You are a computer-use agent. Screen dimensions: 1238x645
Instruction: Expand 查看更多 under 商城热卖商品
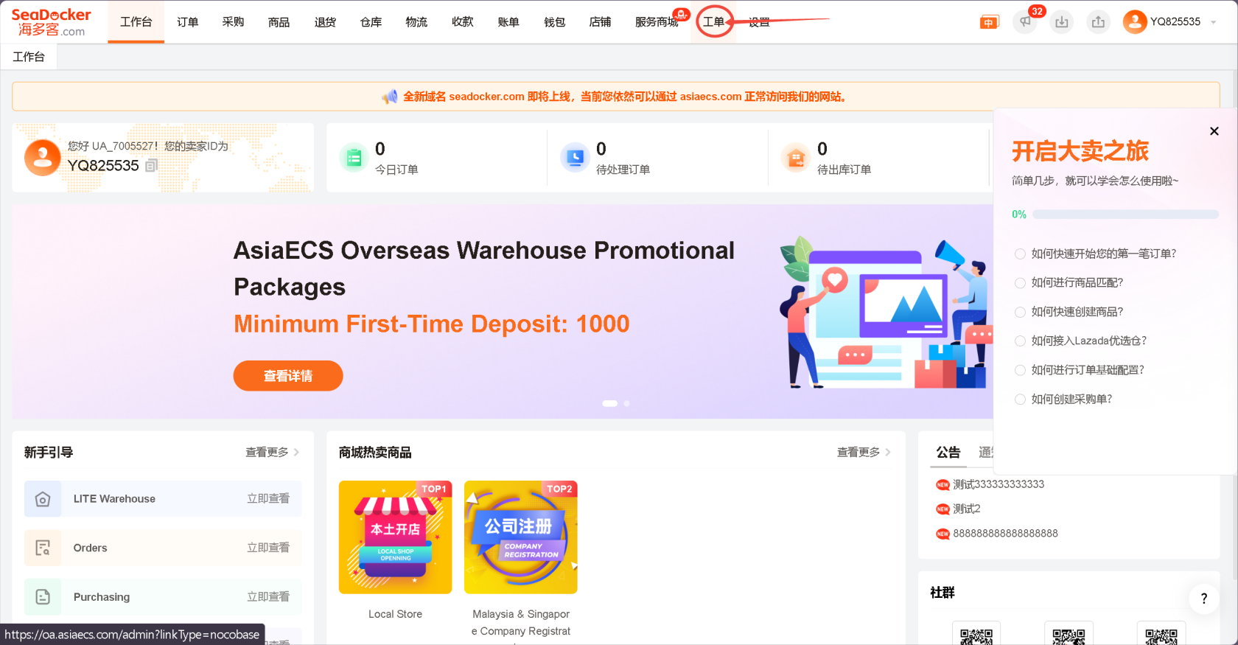click(864, 453)
